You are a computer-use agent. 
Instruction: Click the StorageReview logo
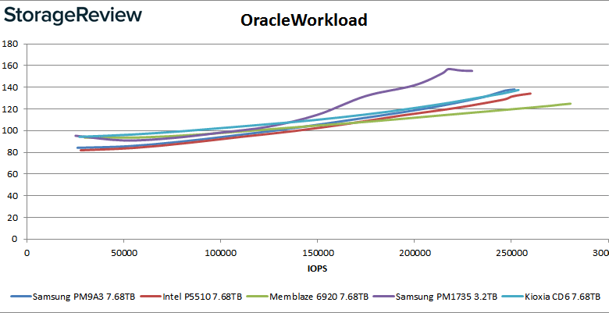click(x=73, y=16)
